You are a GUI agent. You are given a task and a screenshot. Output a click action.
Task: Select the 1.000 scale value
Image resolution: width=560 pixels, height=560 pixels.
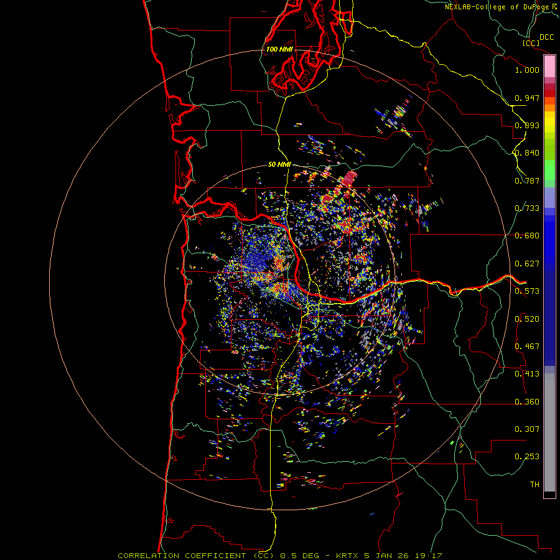click(x=527, y=70)
